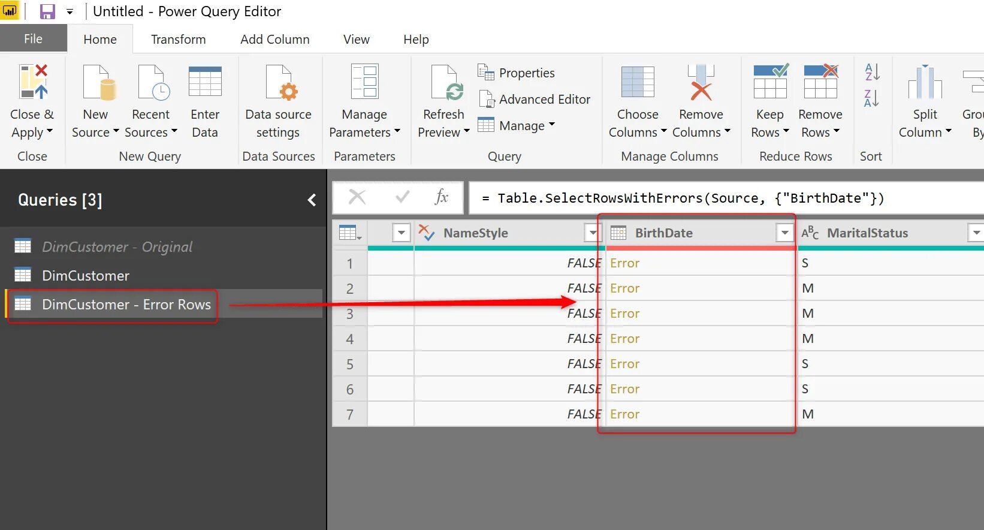Click the Manage Parameters icon
This screenshot has width=984, height=530.
pos(365,82)
